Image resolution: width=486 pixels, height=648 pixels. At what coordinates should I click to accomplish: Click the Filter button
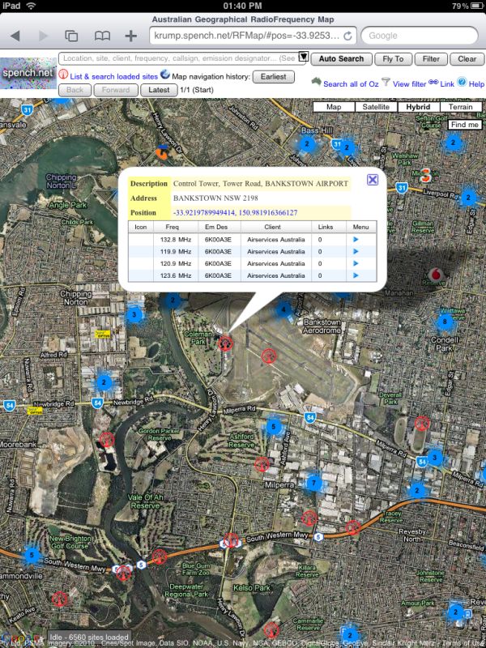click(431, 58)
